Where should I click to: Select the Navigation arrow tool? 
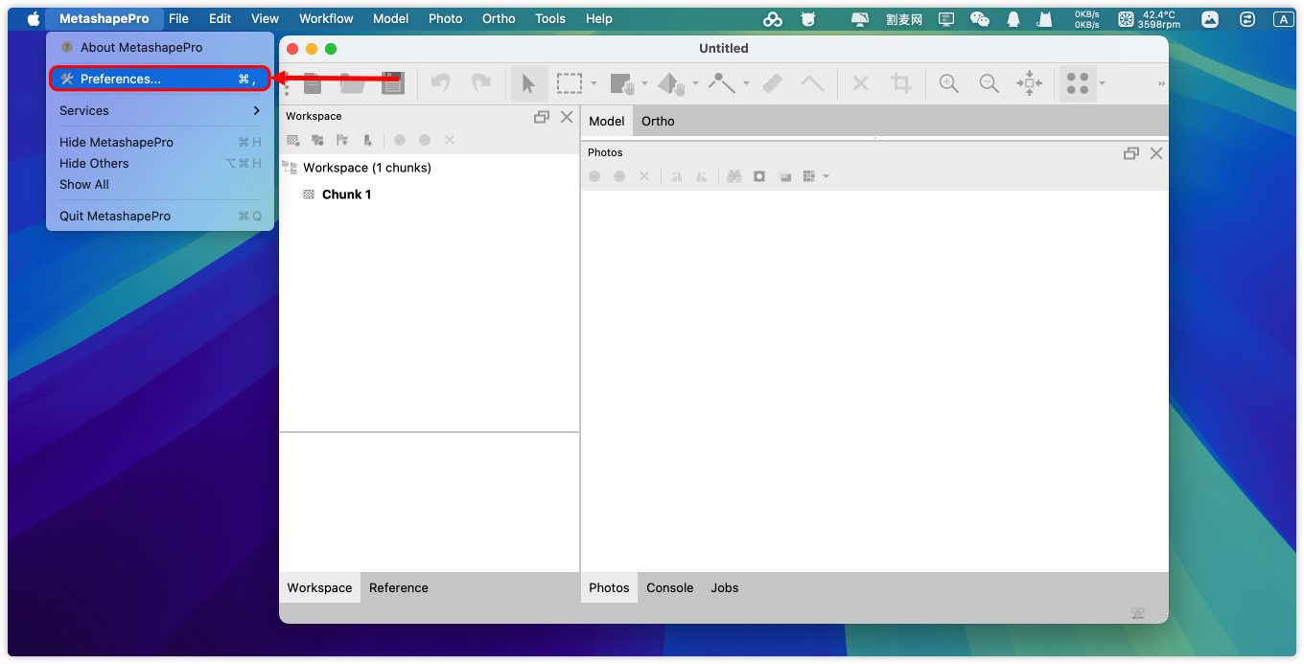click(x=528, y=83)
